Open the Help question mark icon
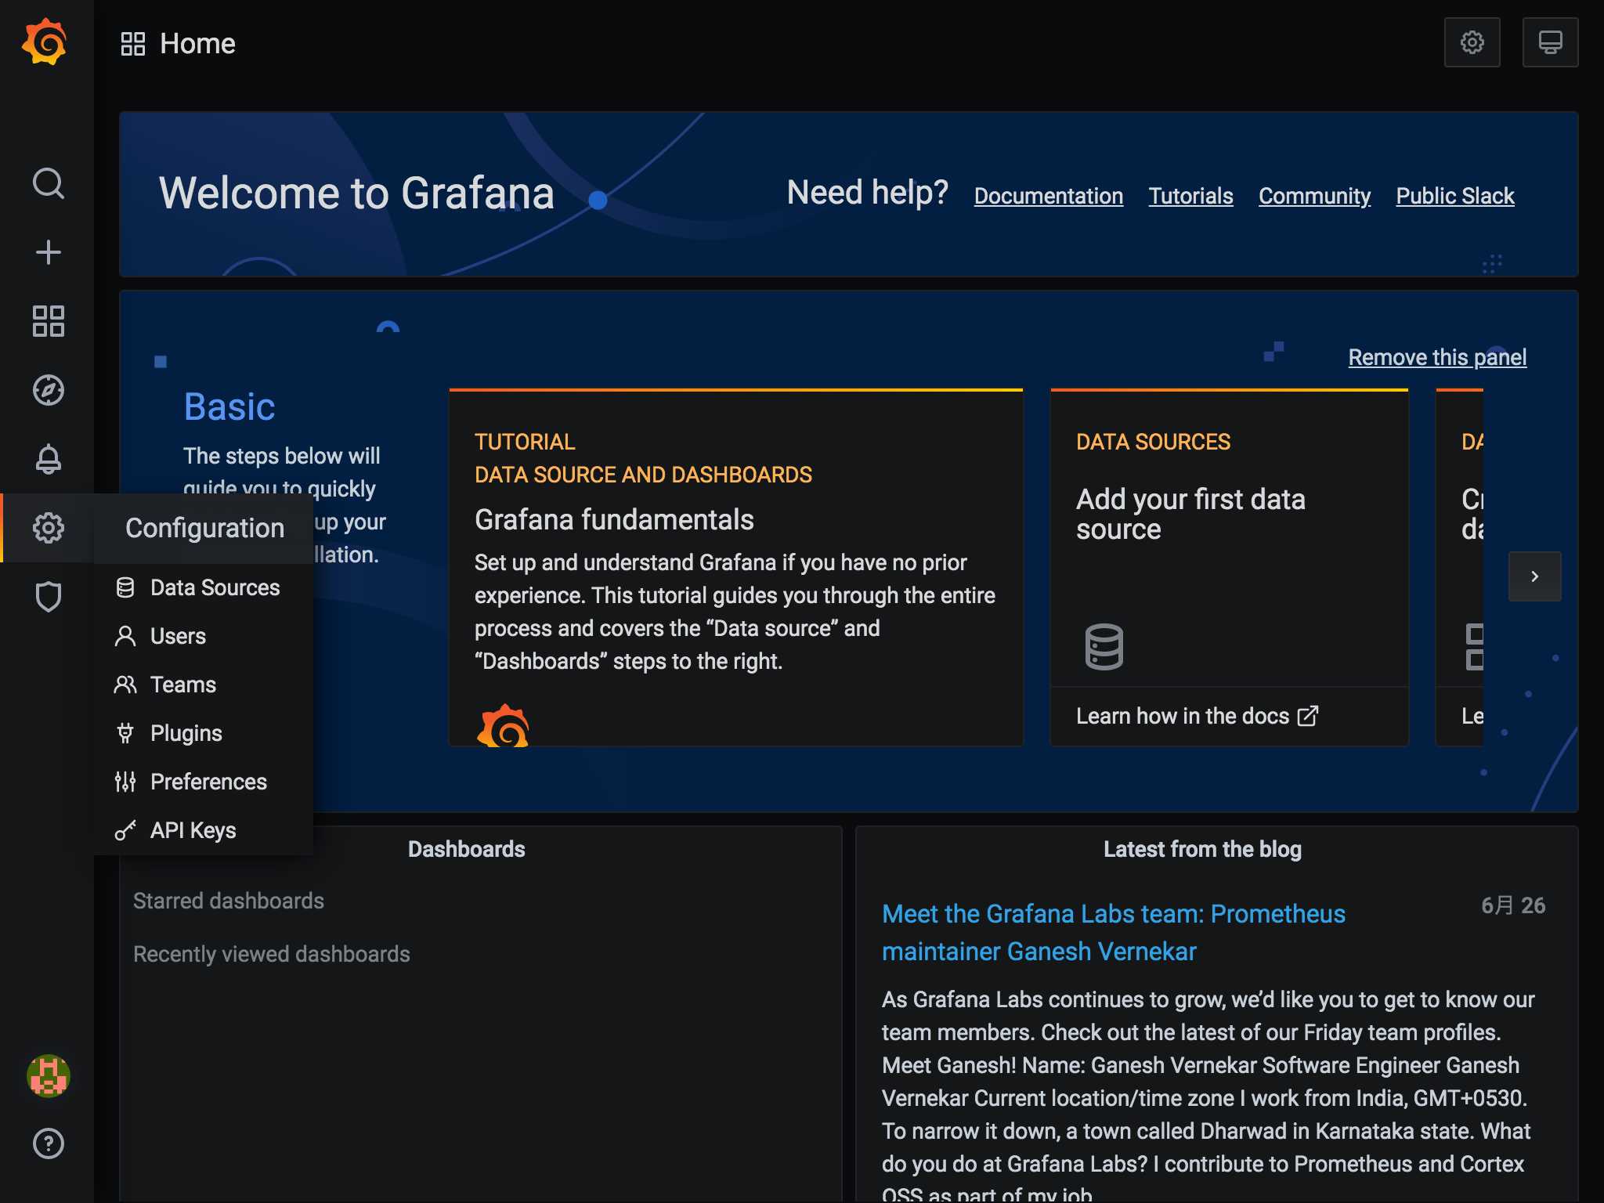 click(48, 1143)
